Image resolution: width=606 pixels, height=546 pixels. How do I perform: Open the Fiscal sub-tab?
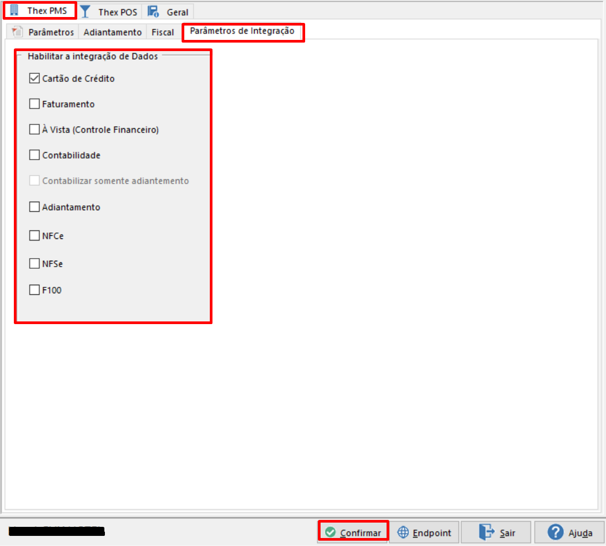[x=163, y=32]
